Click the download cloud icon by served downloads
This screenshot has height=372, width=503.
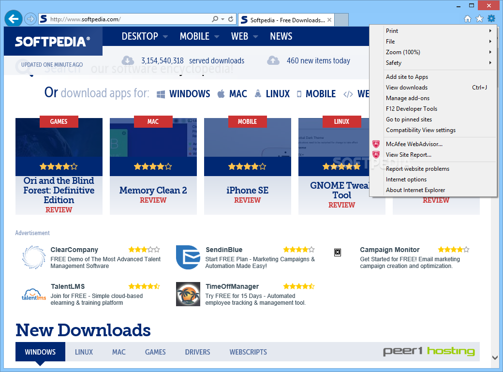point(128,60)
